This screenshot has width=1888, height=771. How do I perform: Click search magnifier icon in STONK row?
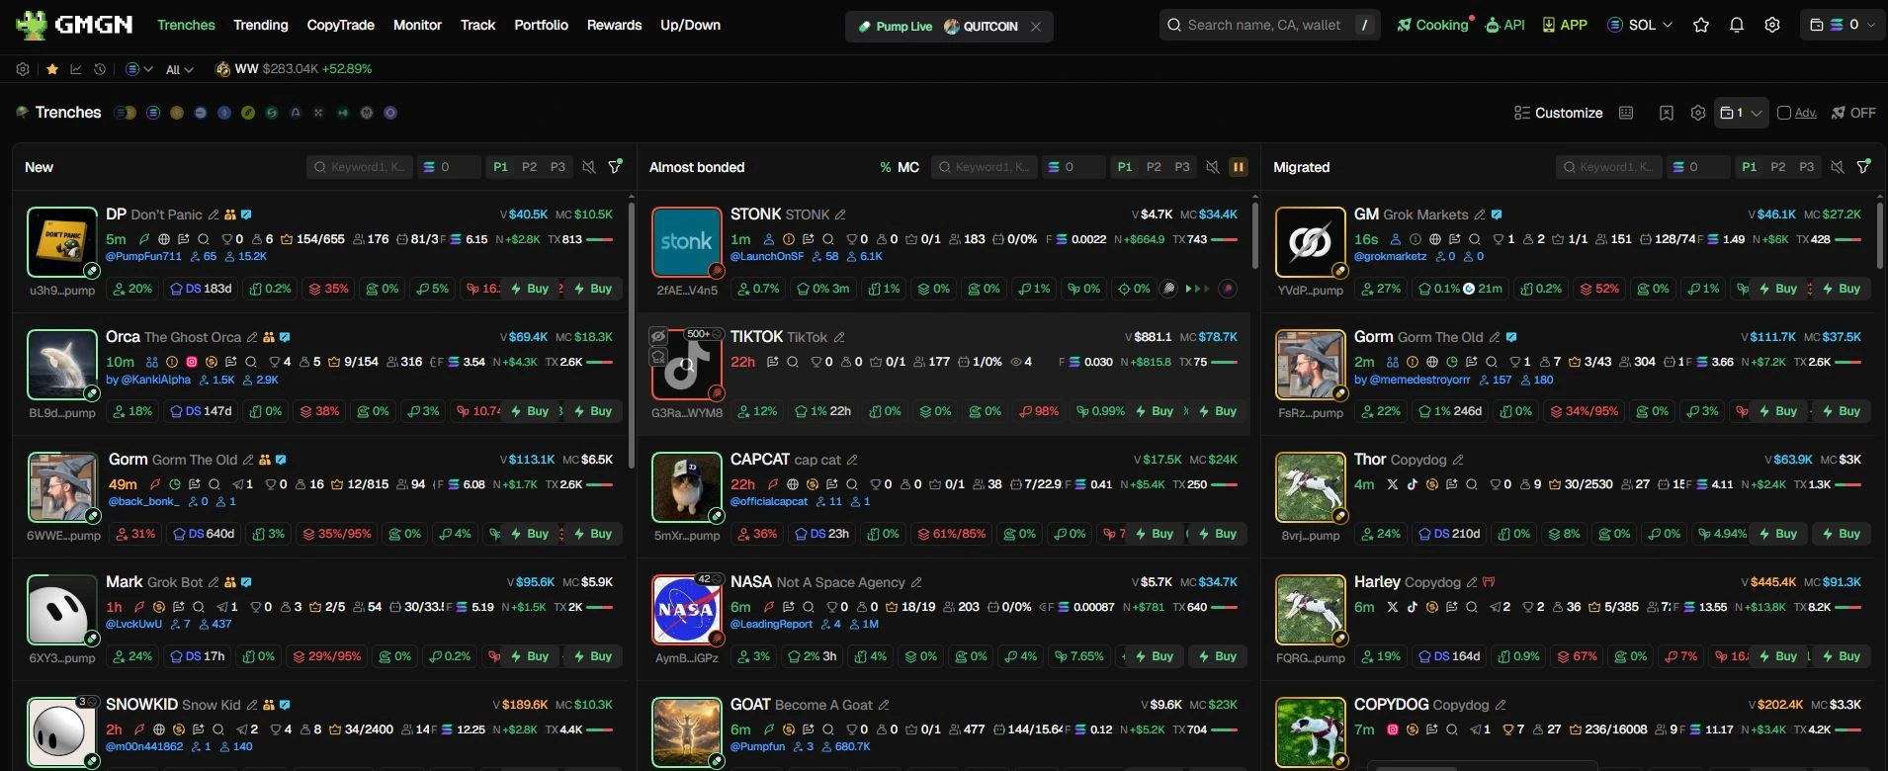[828, 239]
